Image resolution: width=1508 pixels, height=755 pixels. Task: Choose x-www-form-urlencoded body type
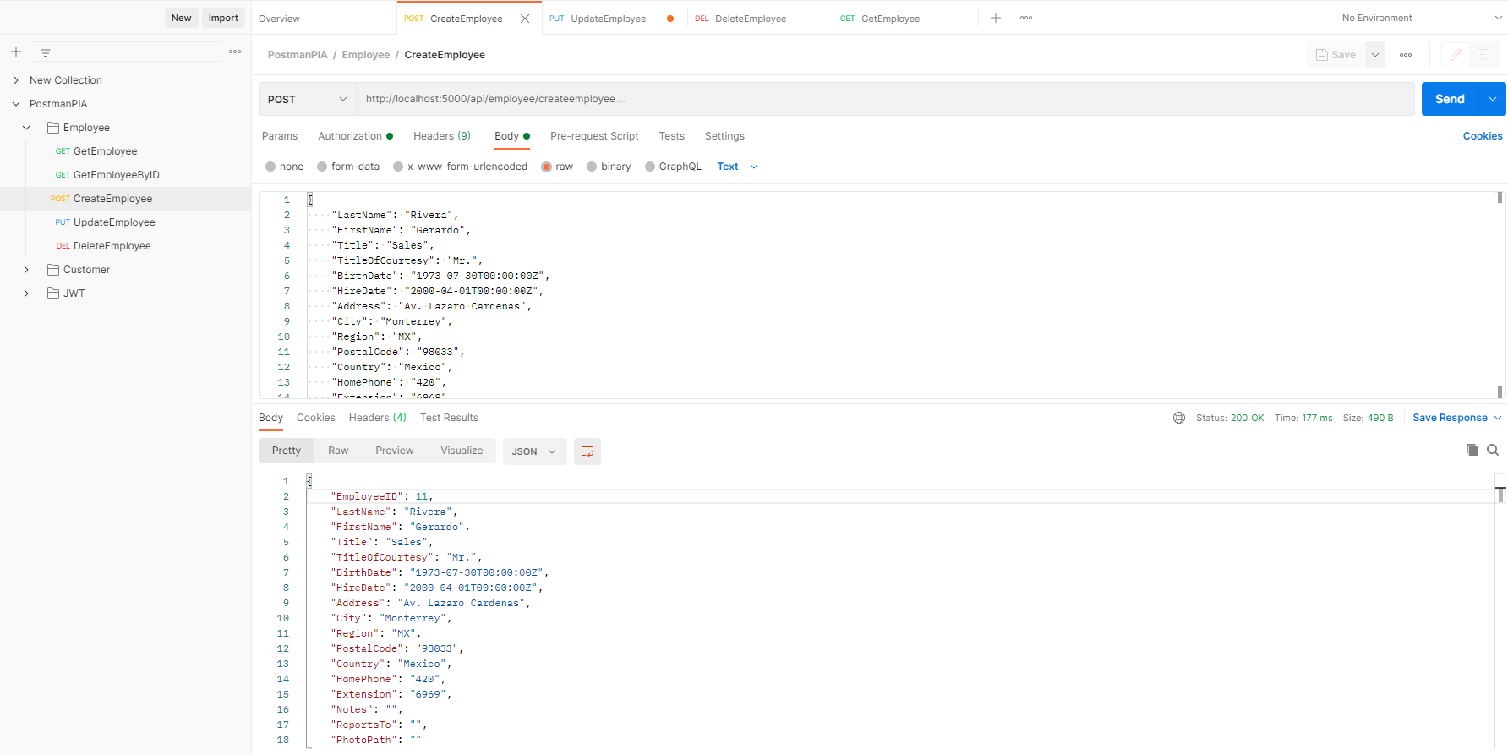point(398,167)
